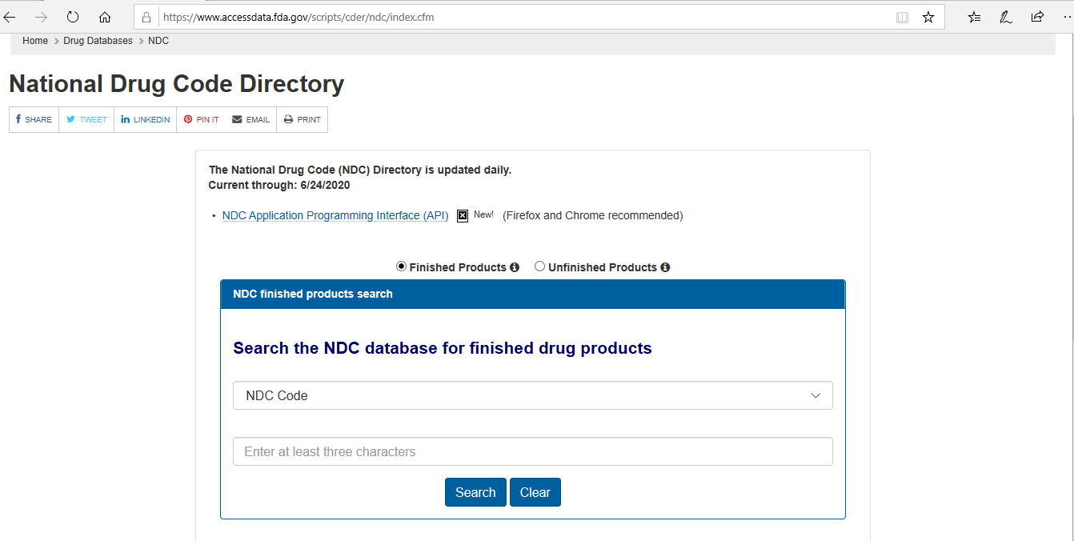Viewport: 1074px width, 541px height.
Task: Add page to favorites star icon
Action: pos(928,17)
